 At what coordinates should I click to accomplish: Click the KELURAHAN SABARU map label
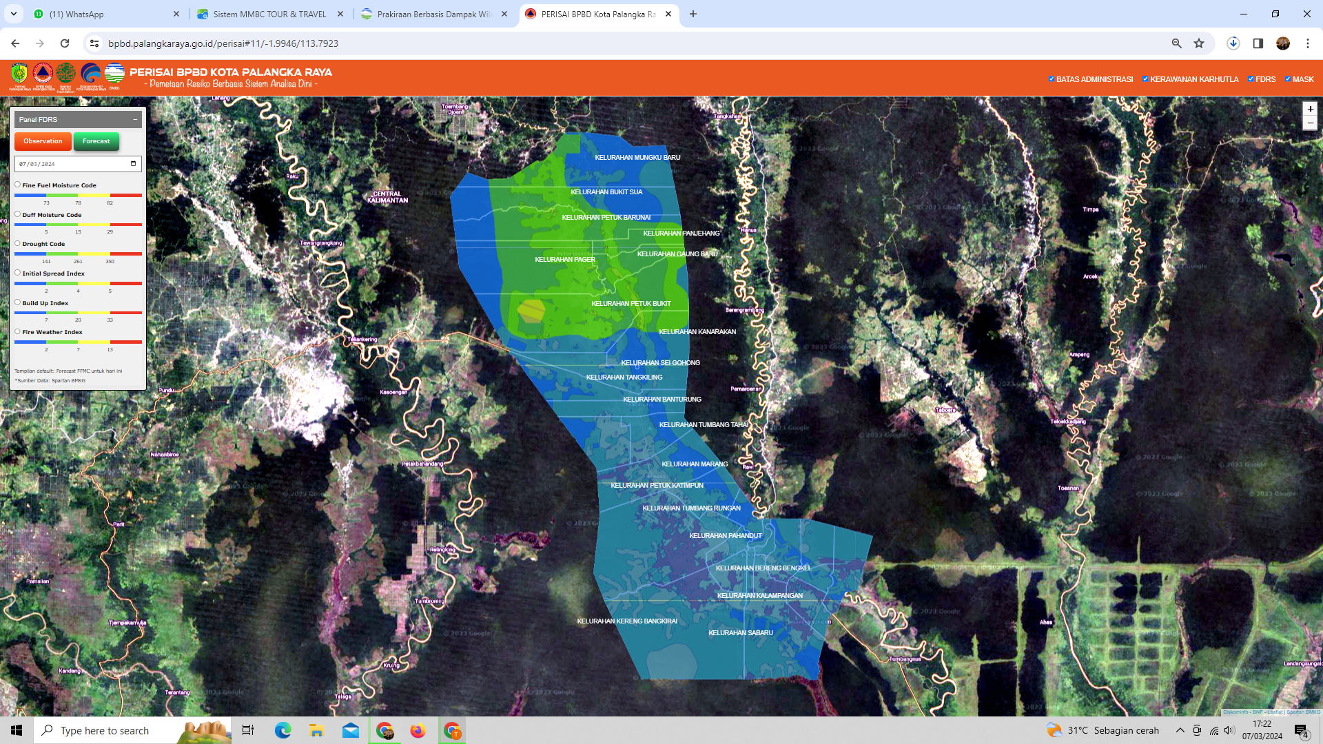pyautogui.click(x=741, y=633)
